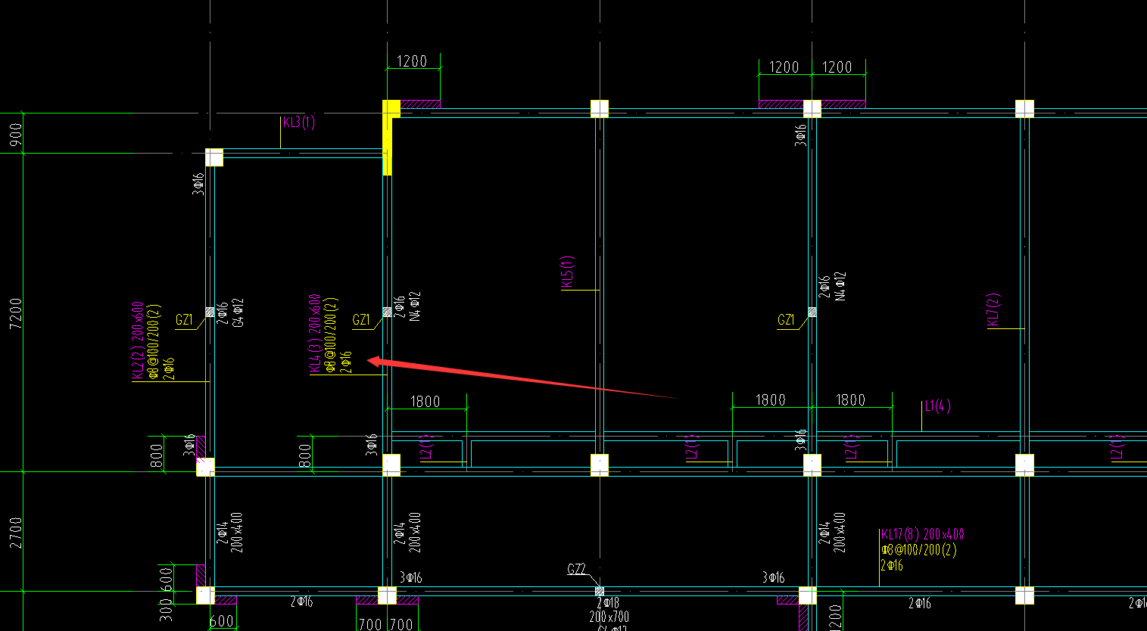Select the KL3(1) beam label
The height and width of the screenshot is (631, 1147).
point(299,123)
